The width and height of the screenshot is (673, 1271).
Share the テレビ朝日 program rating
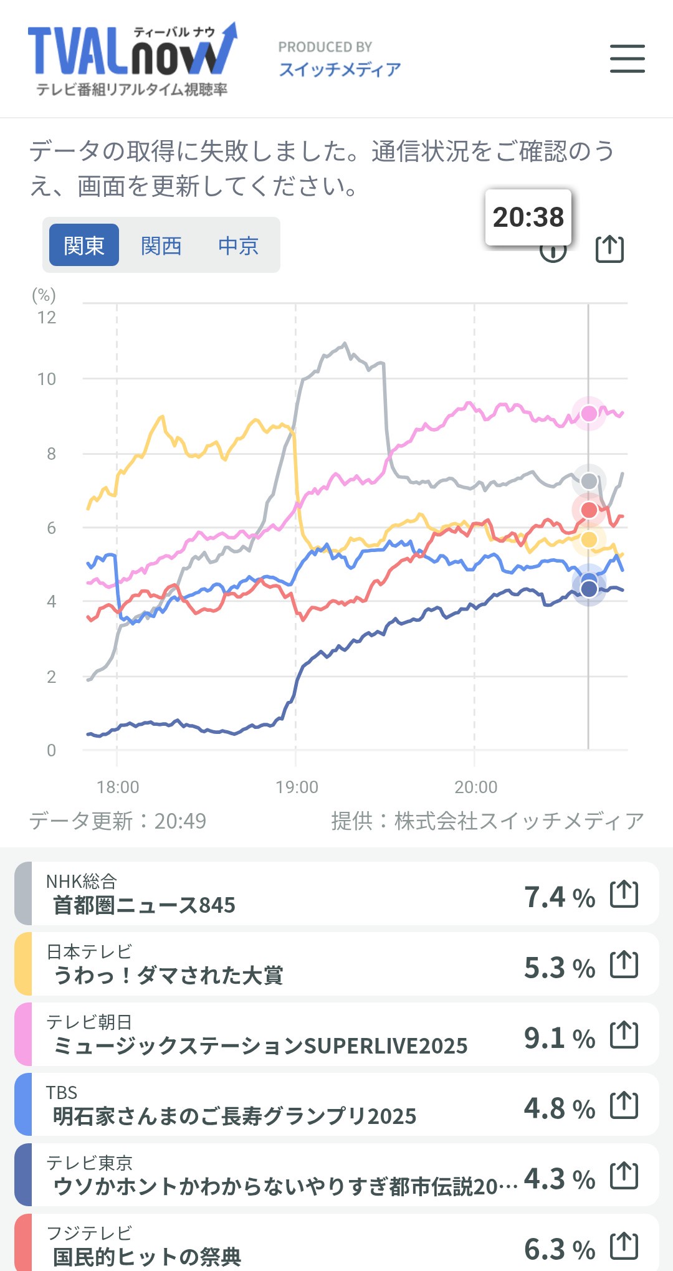pos(624,1035)
